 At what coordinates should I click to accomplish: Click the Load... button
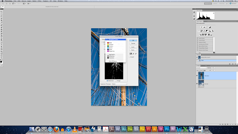click(133, 47)
